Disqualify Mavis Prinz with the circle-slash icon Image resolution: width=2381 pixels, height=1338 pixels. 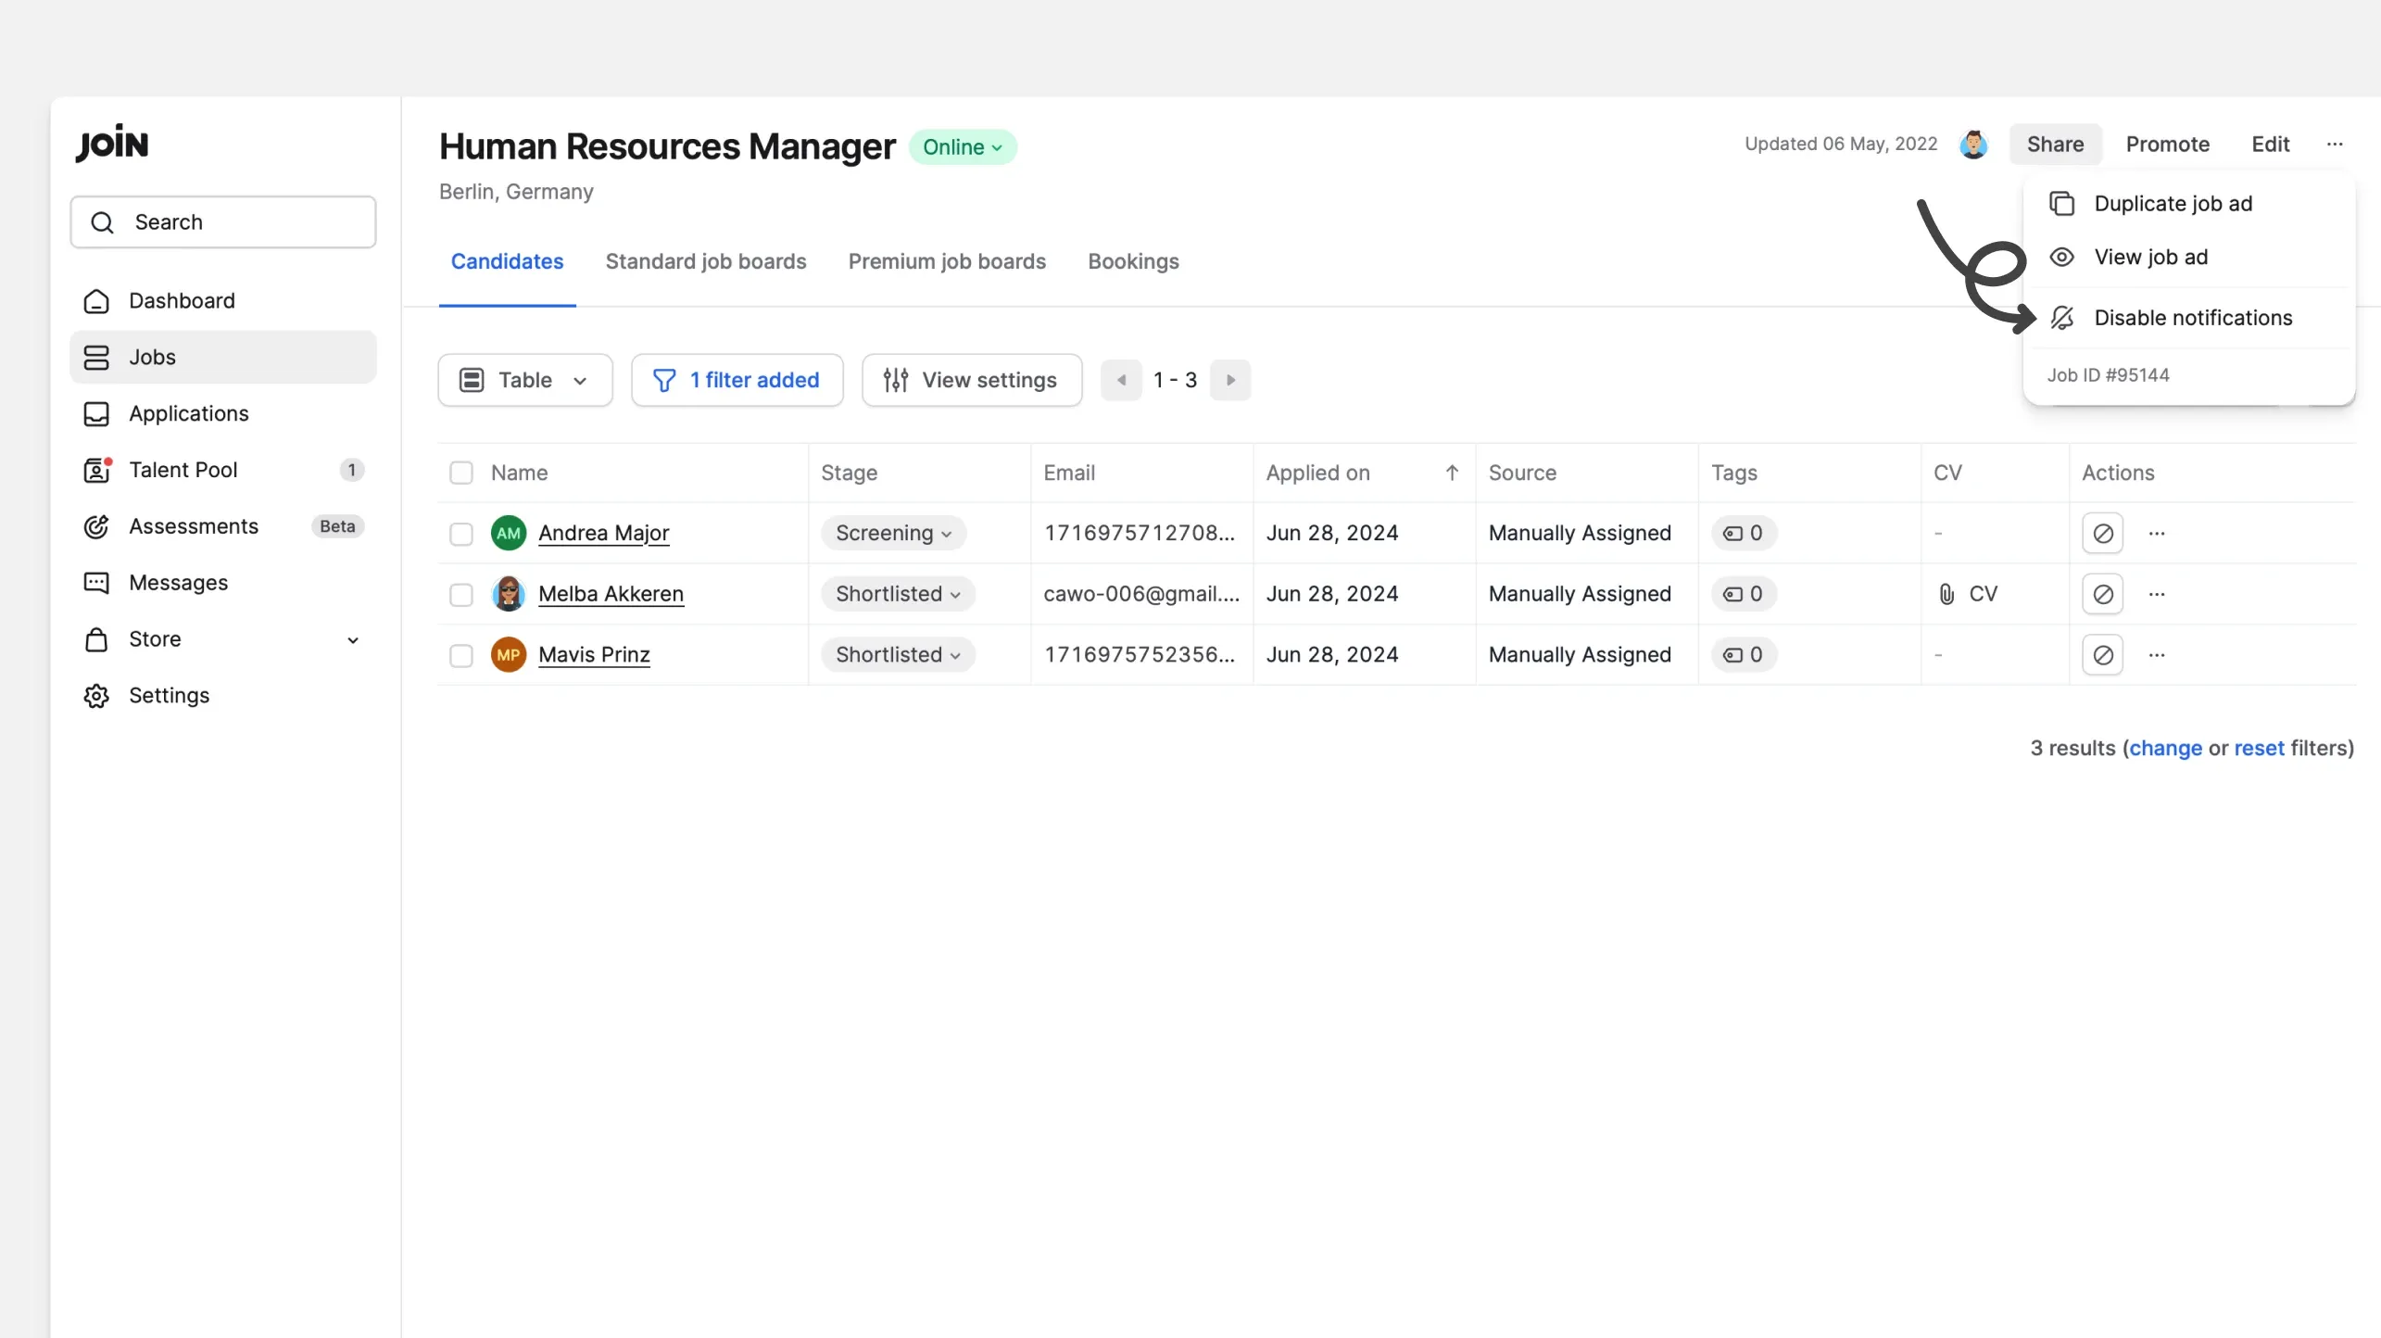(2103, 655)
